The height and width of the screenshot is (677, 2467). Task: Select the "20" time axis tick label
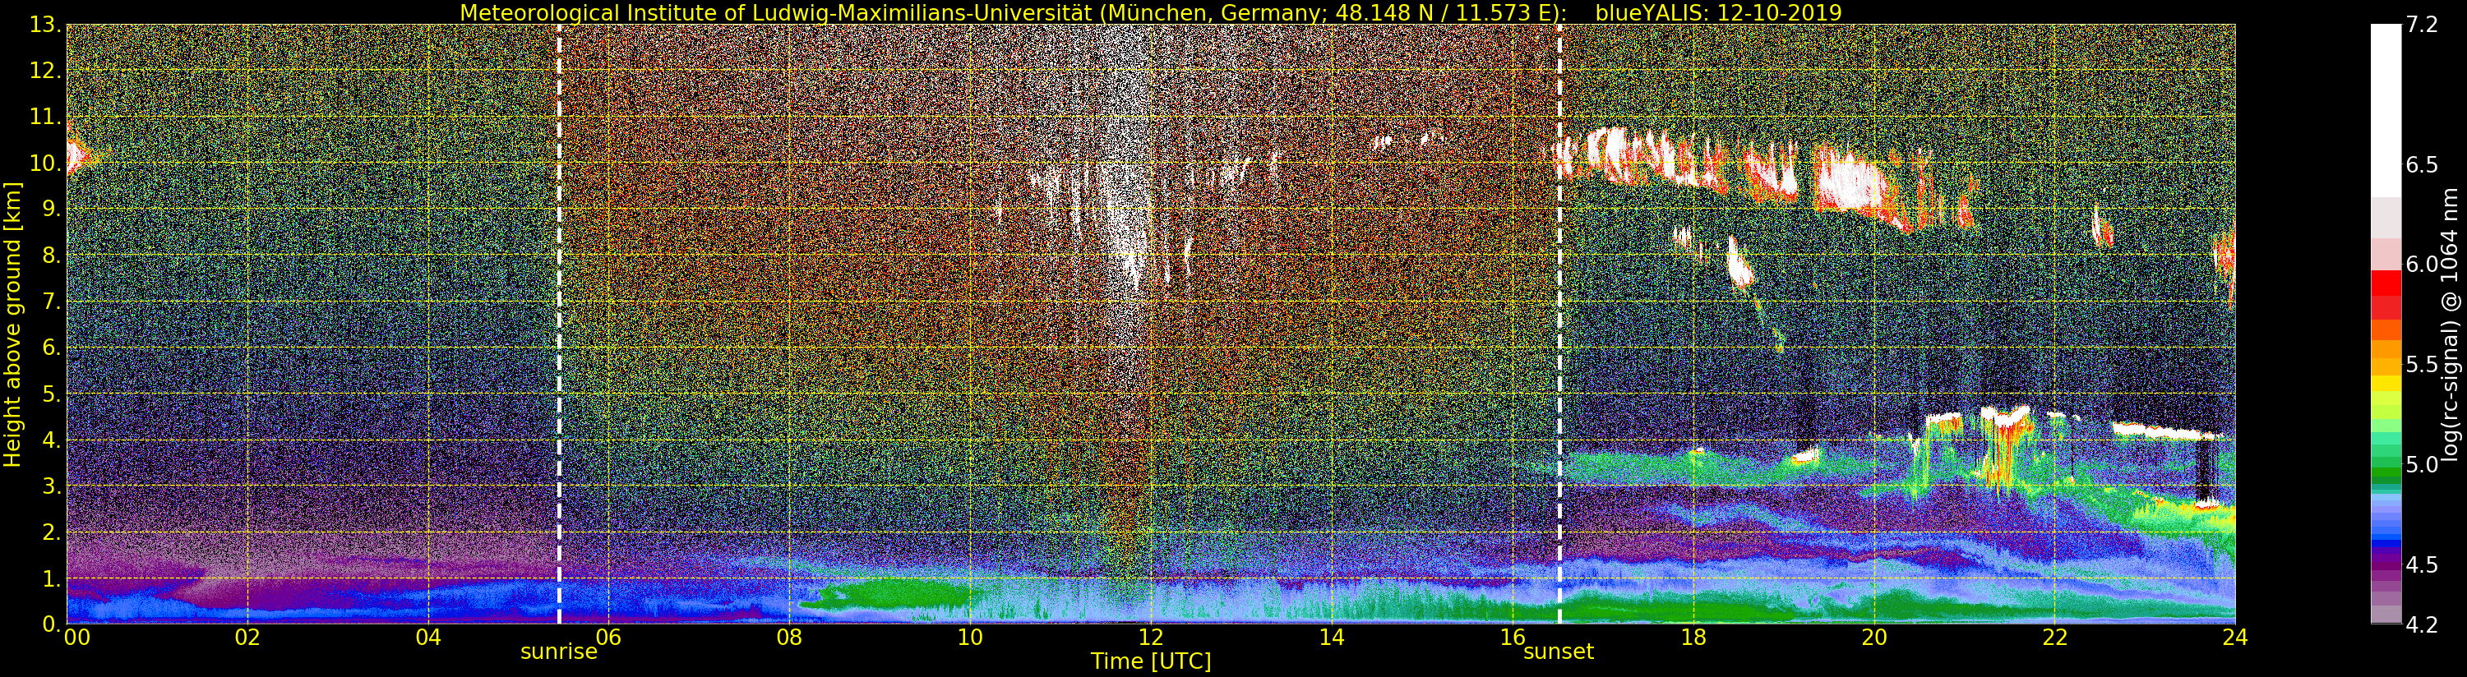click(1874, 638)
